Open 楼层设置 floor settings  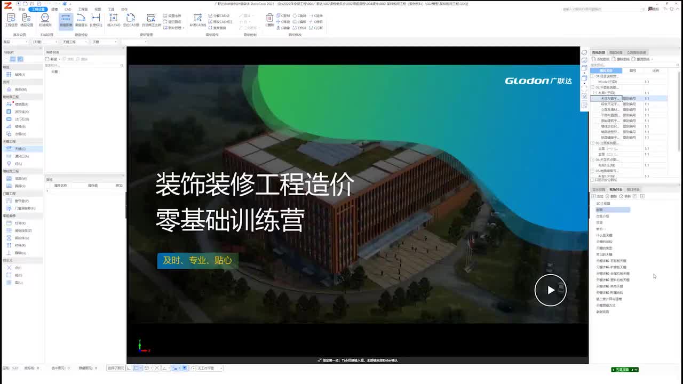click(x=27, y=20)
